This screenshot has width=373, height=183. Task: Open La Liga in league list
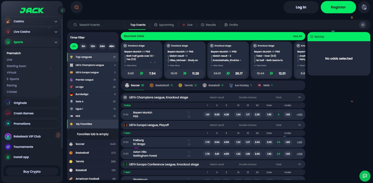[93, 87]
